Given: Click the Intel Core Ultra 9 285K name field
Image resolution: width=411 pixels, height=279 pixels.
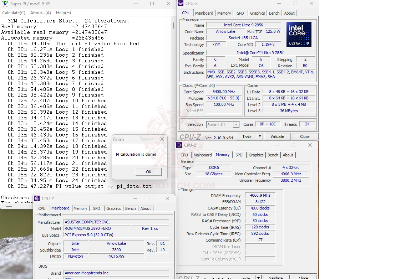Looking at the screenshot, I should click(244, 25).
